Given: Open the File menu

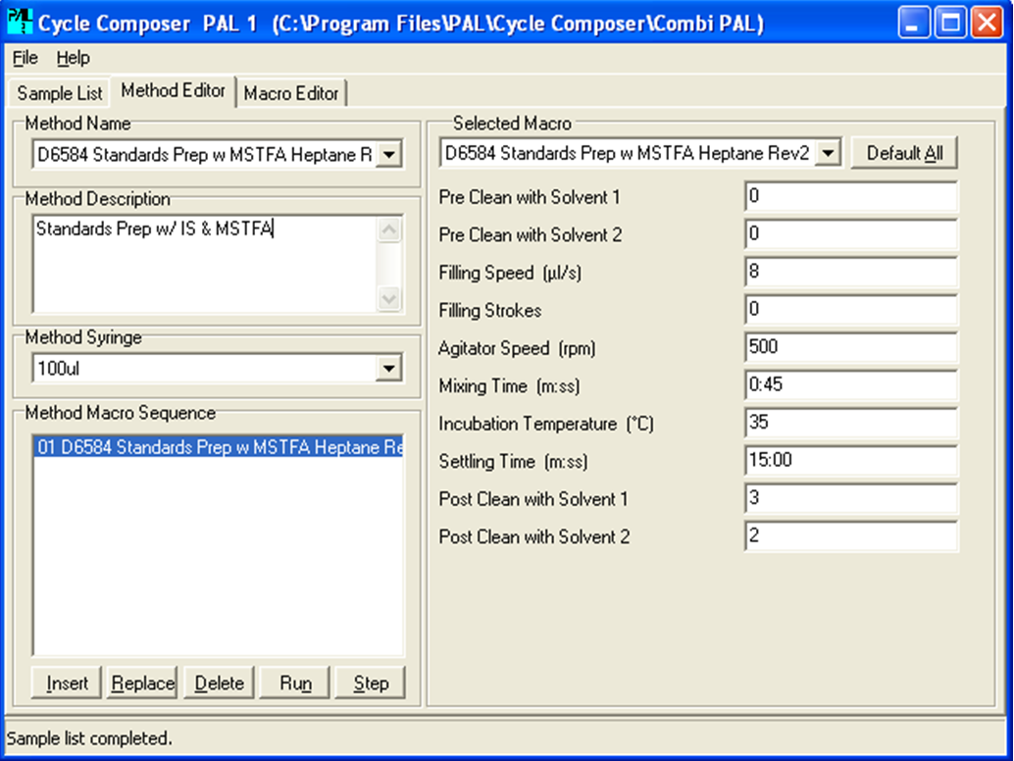Looking at the screenshot, I should point(25,58).
